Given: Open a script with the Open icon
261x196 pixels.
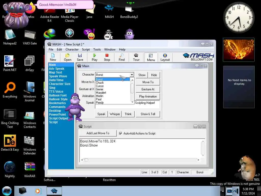Looking at the screenshot, I should [x=68, y=57].
